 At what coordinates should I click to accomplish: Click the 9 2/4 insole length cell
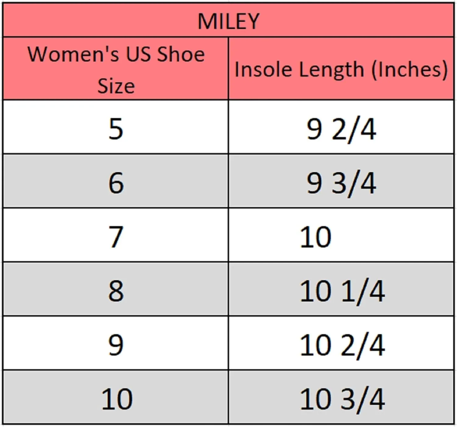pos(341,127)
